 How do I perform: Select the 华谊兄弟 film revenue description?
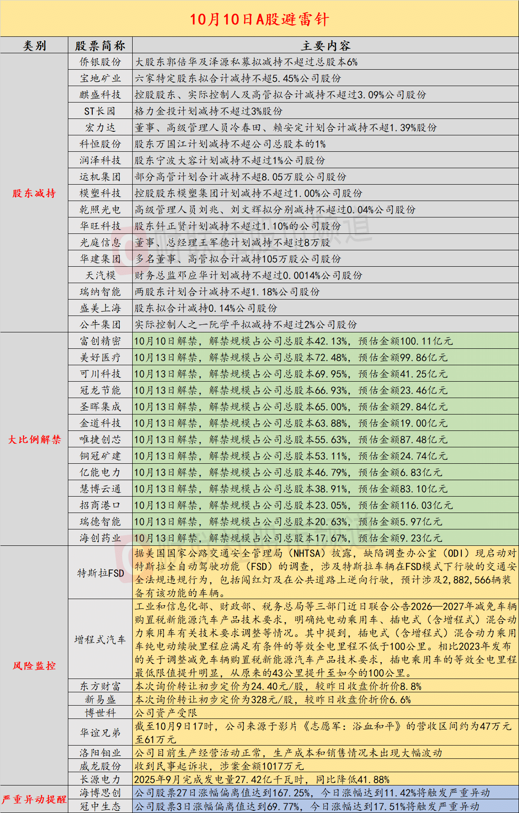point(323,733)
